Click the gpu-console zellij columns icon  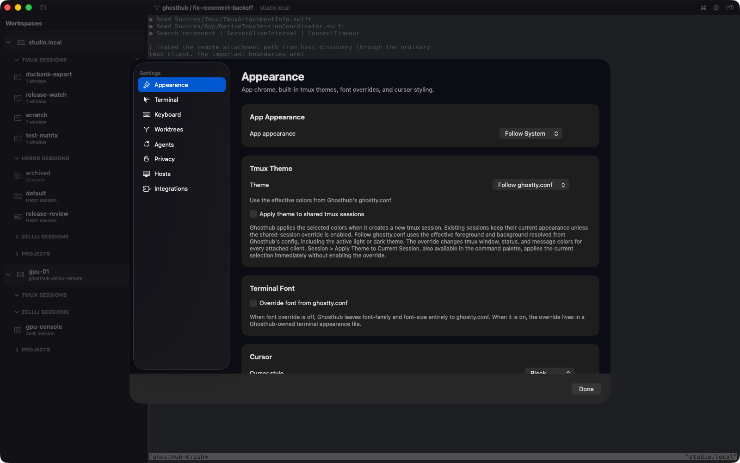click(18, 330)
